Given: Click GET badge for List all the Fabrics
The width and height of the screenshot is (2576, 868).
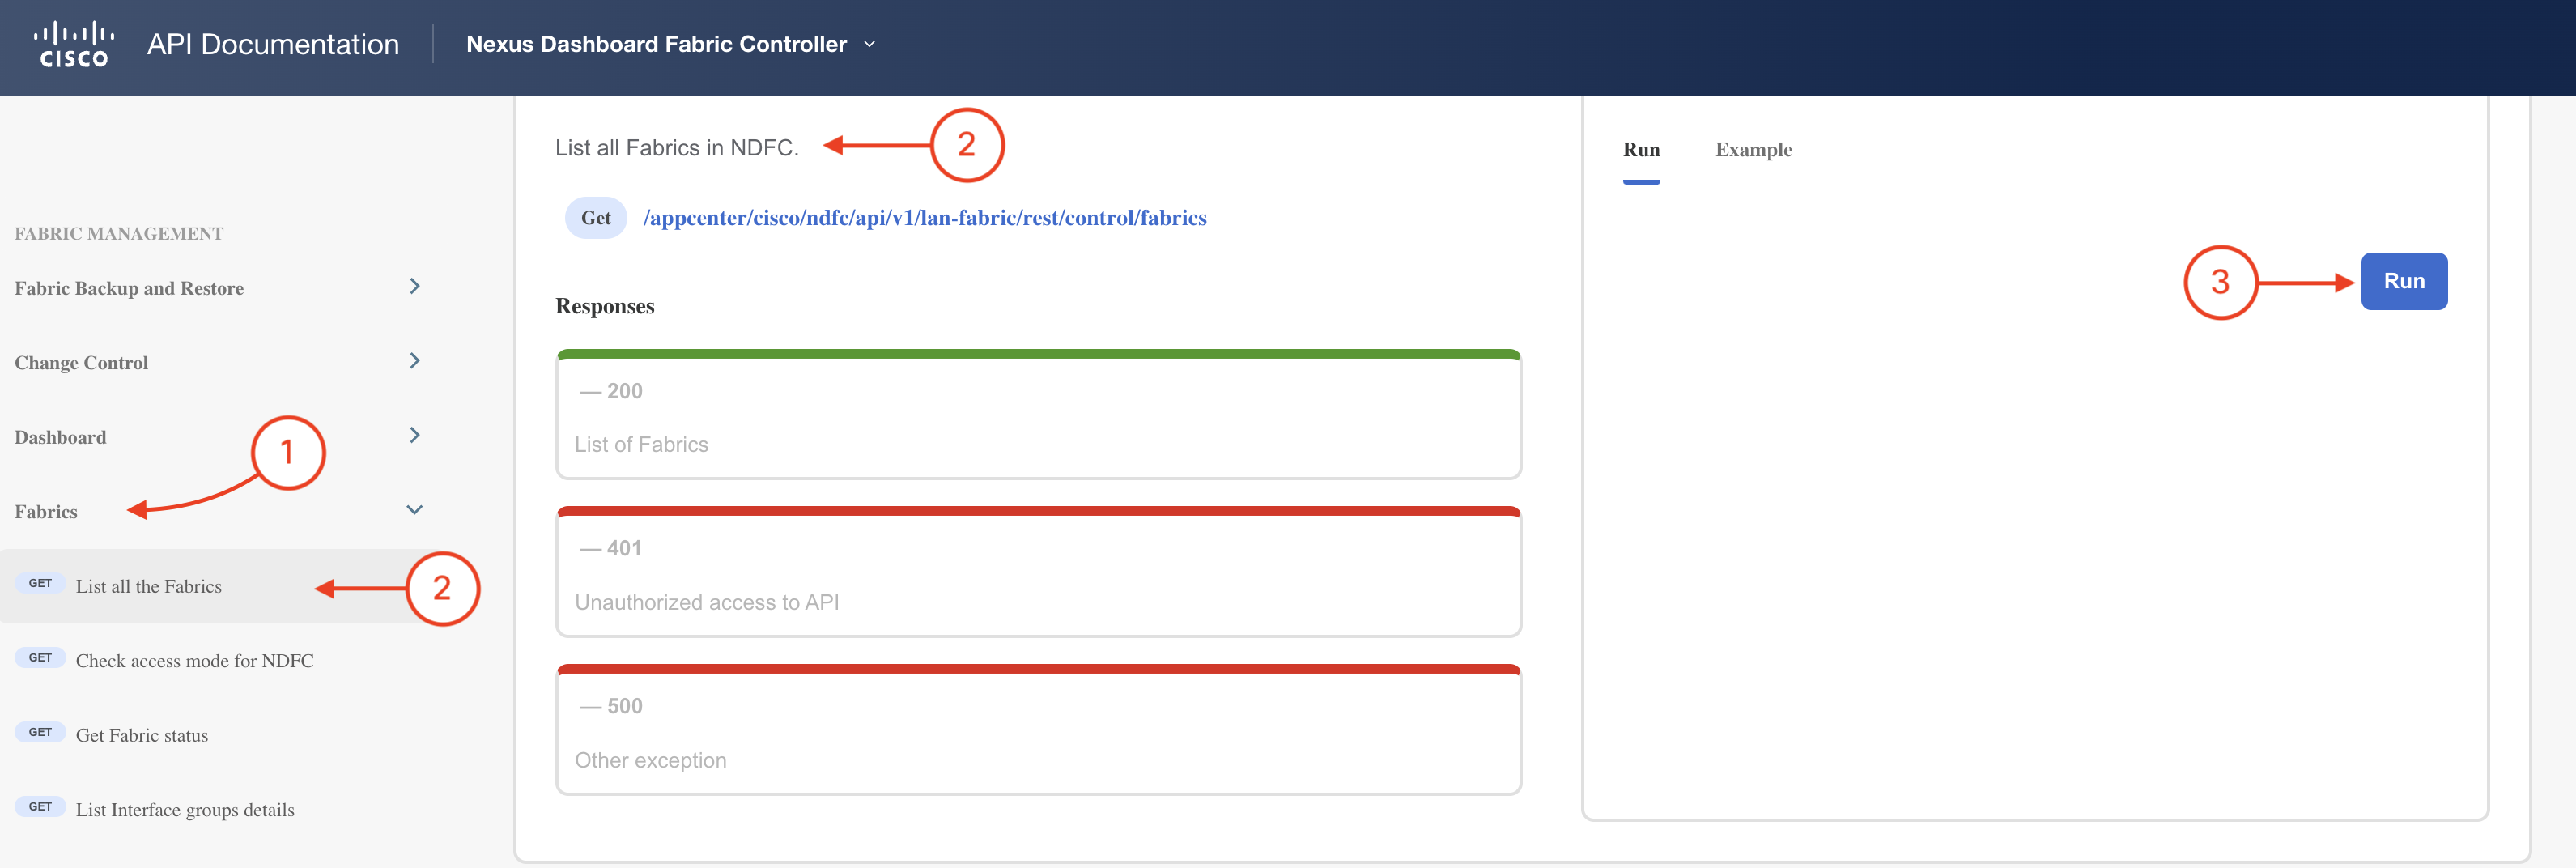Looking at the screenshot, I should (x=40, y=584).
